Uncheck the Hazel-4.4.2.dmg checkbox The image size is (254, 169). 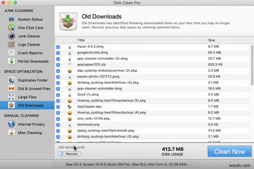58,47
